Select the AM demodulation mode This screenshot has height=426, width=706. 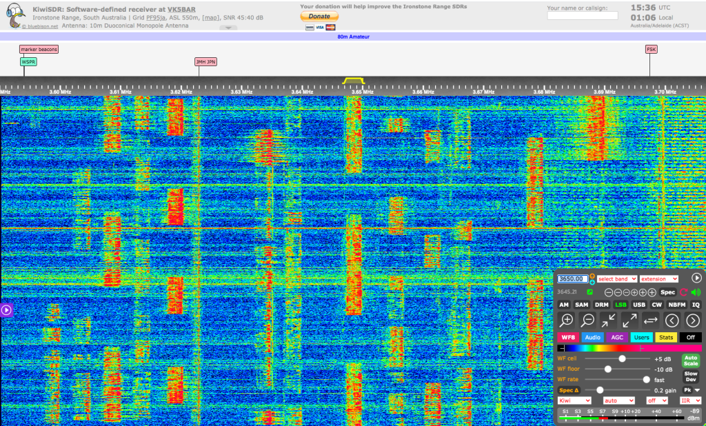click(564, 305)
